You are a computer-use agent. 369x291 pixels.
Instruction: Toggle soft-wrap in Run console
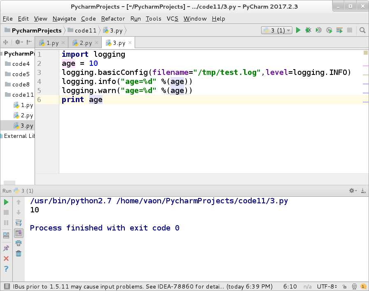tap(19, 223)
